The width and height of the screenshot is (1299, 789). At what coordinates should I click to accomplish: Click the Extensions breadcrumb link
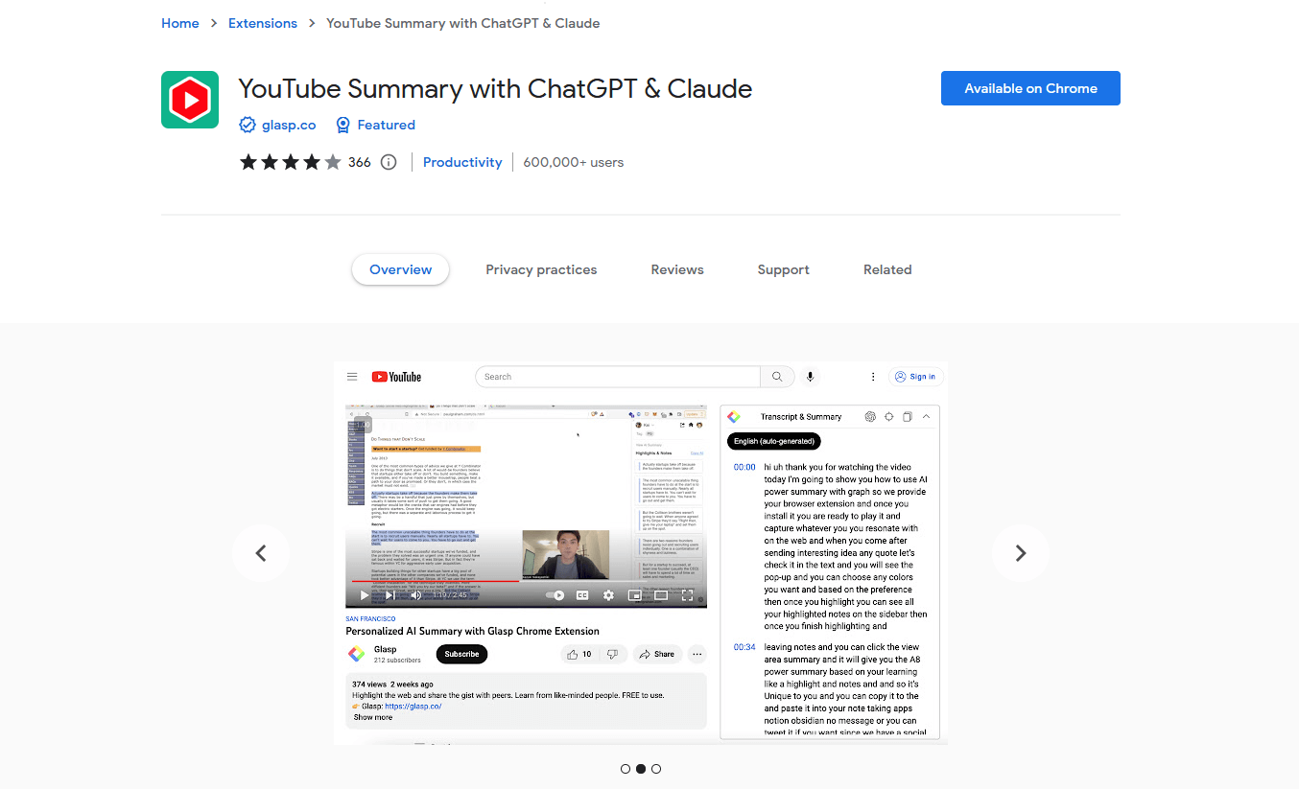pyautogui.click(x=263, y=23)
